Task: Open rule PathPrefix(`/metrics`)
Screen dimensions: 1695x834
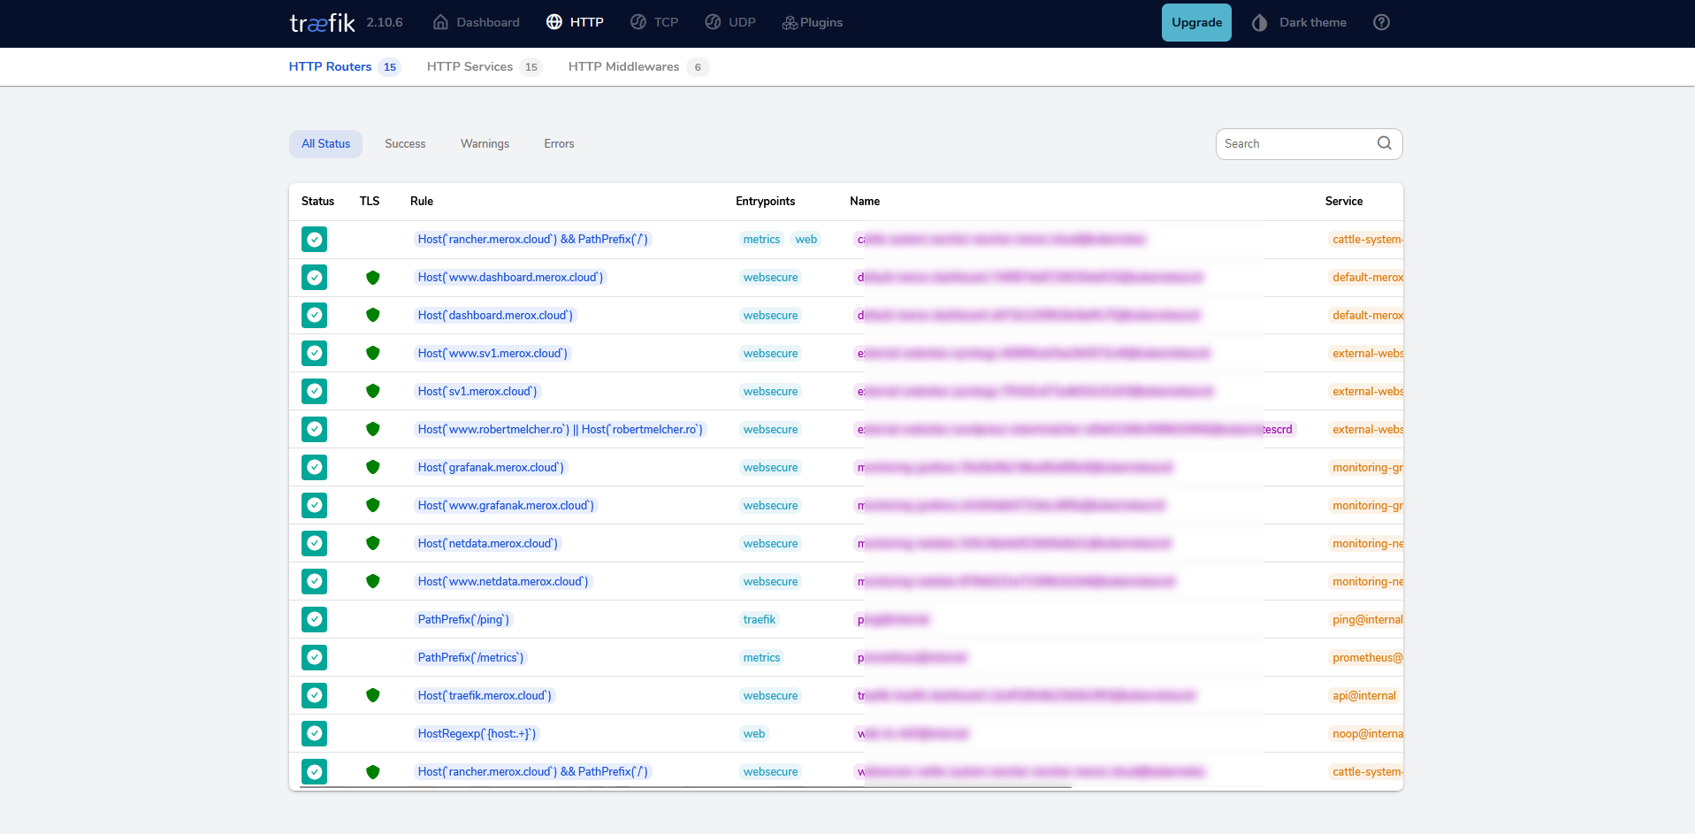Action: (470, 657)
